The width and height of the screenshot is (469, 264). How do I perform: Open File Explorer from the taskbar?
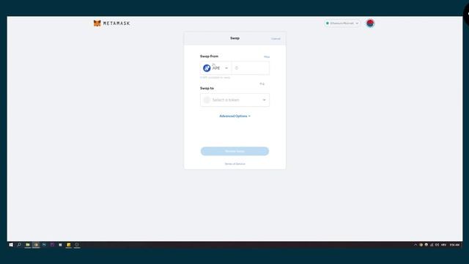(x=28, y=245)
